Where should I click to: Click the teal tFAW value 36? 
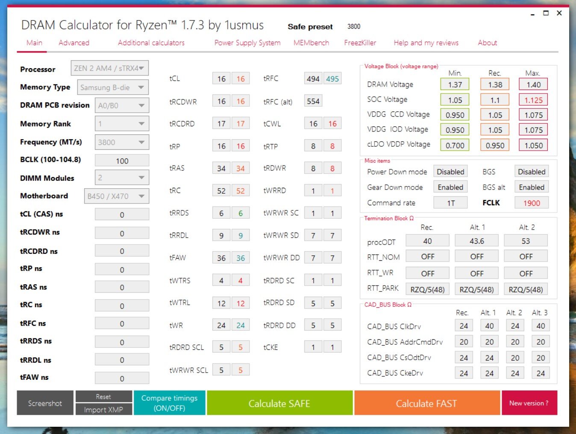pos(241,258)
